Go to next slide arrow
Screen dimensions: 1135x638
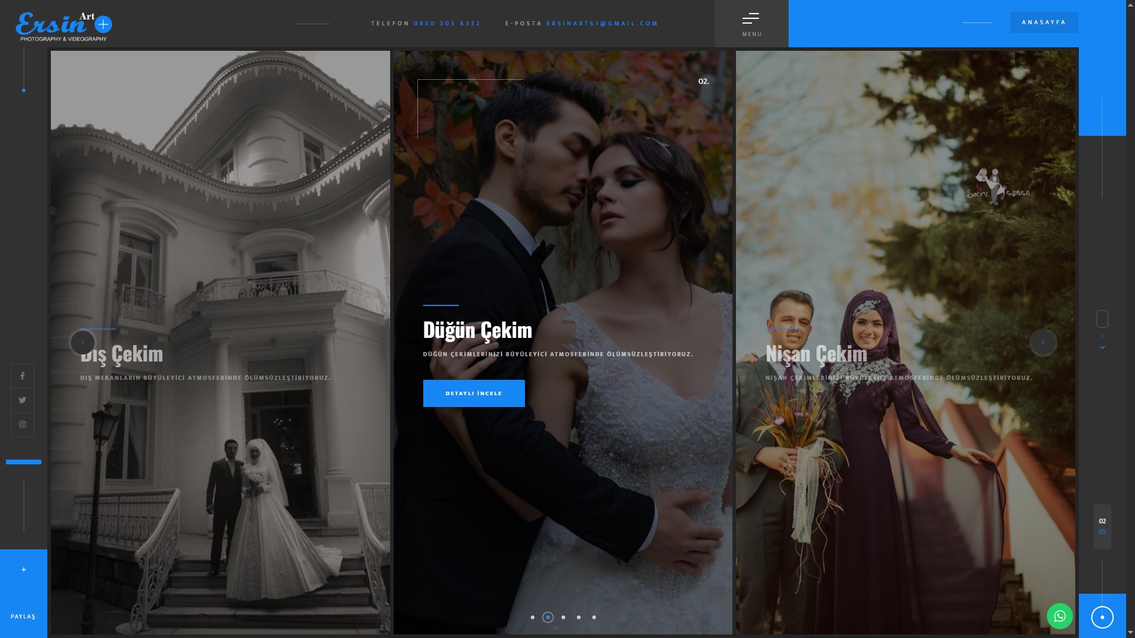coord(1043,343)
